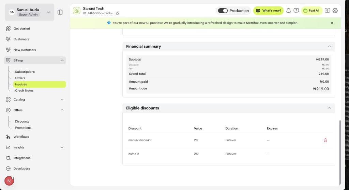The image size is (349, 190).
Task: Click the Subtotal ₦219.00 value
Action: (322, 59)
